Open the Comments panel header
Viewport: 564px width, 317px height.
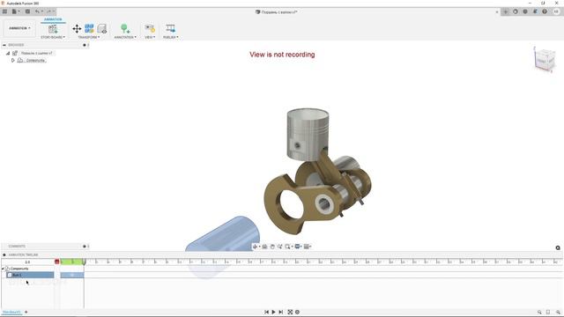(x=17, y=247)
